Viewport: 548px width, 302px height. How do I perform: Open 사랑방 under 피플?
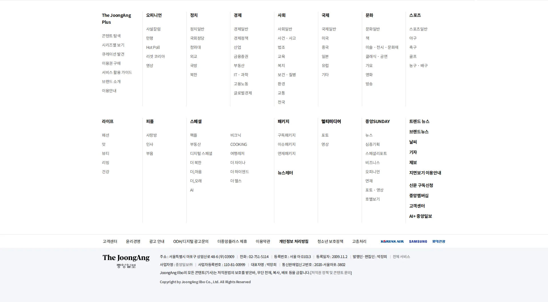(152, 135)
